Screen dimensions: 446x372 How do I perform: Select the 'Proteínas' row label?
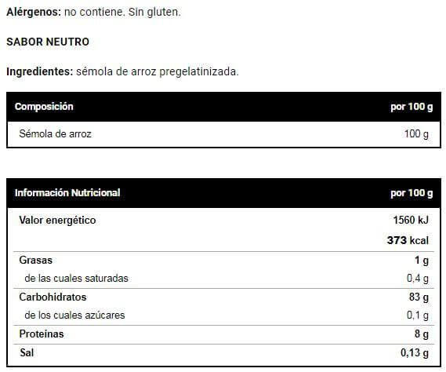[42, 334]
